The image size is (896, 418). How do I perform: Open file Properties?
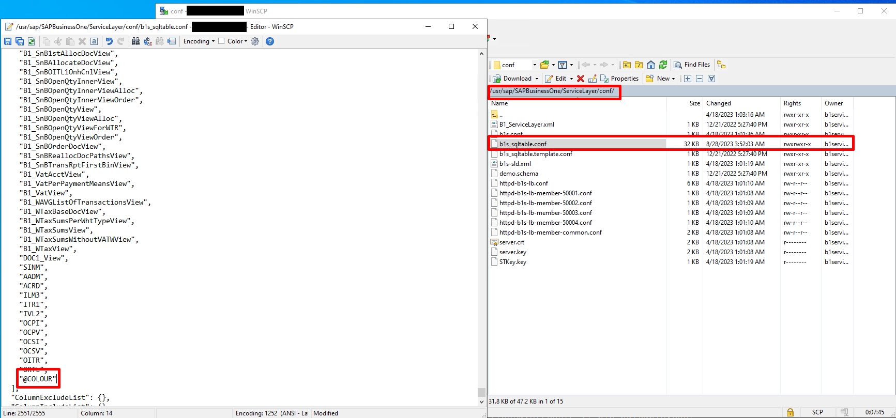pos(619,79)
